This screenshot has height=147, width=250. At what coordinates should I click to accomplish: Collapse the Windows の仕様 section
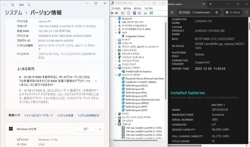(x=99, y=129)
